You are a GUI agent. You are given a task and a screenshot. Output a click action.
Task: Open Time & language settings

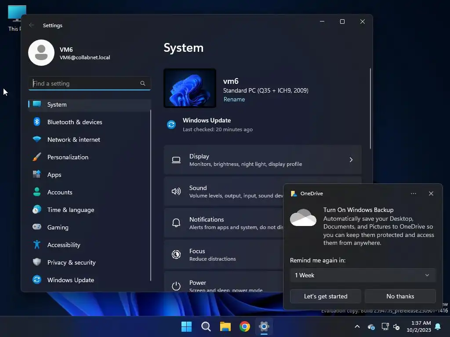pos(90,210)
